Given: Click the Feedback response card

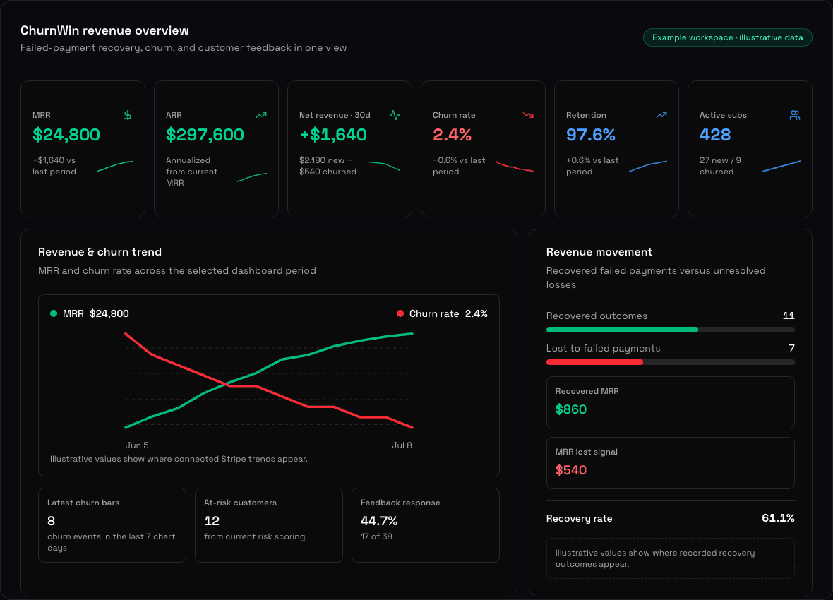Looking at the screenshot, I should [x=426, y=525].
